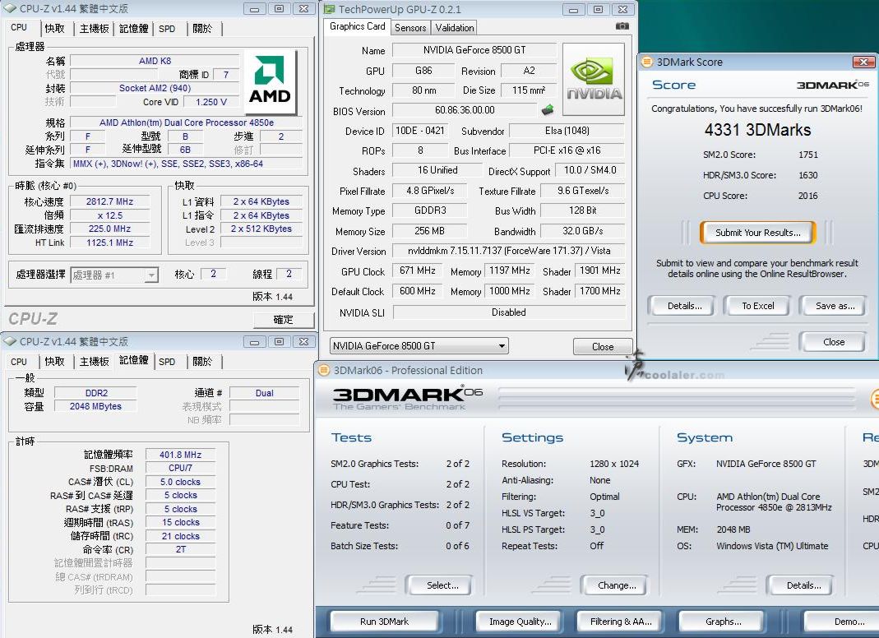Click Close in the GPU-Z window
This screenshot has width=879, height=638.
tap(603, 346)
